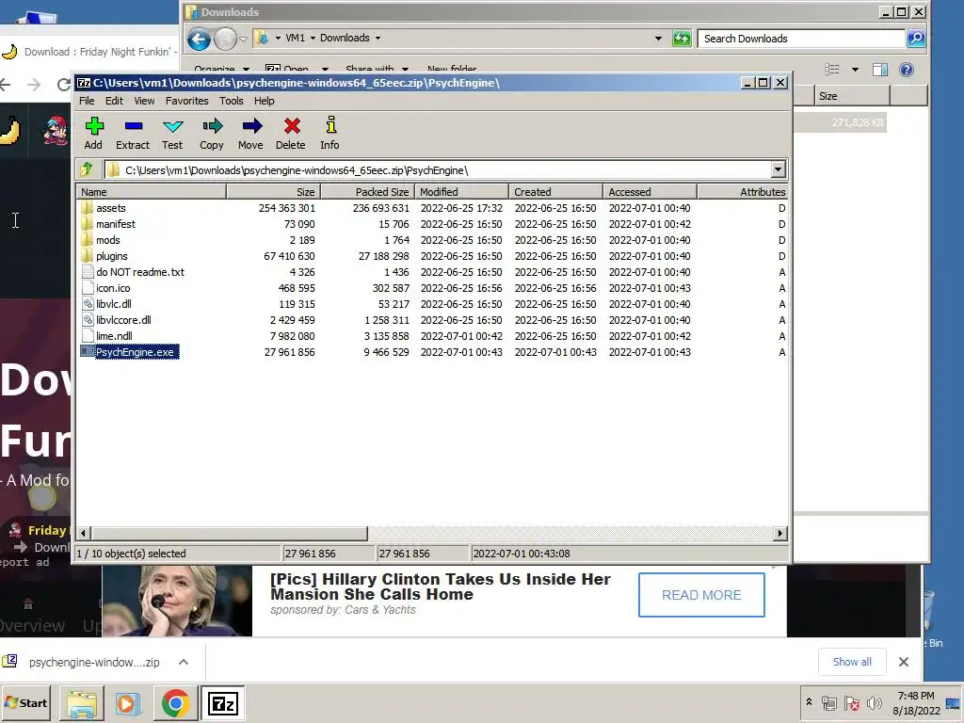This screenshot has width=964, height=723.
Task: Open Windows Media Player from the taskbar
Action: [128, 703]
